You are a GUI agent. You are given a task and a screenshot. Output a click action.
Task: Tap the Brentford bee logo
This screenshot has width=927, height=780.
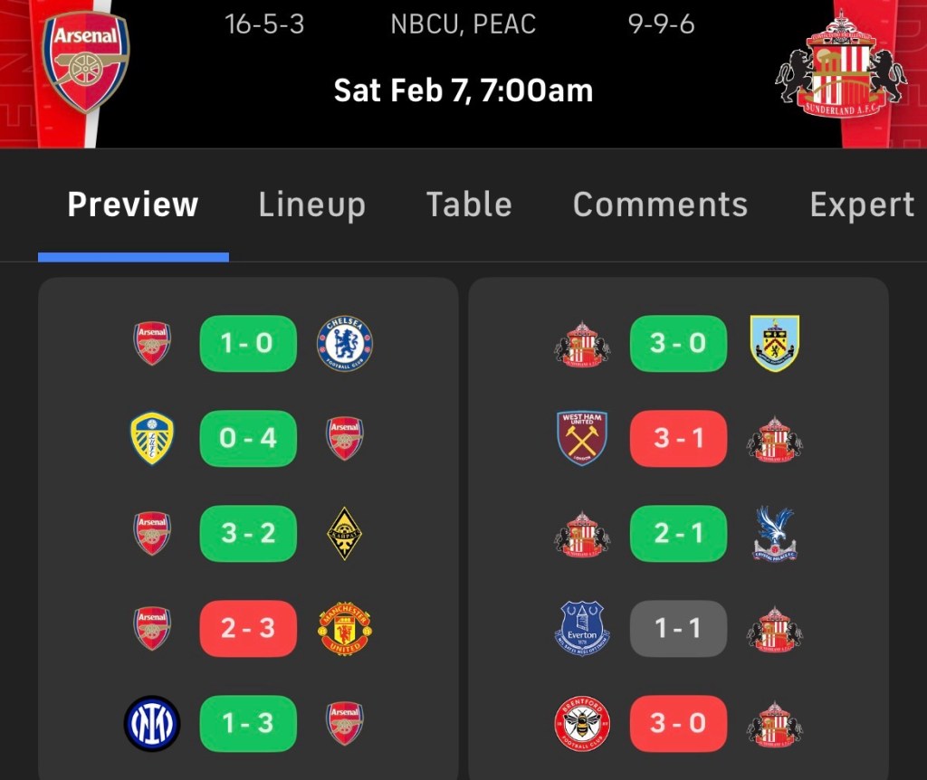pos(582,723)
